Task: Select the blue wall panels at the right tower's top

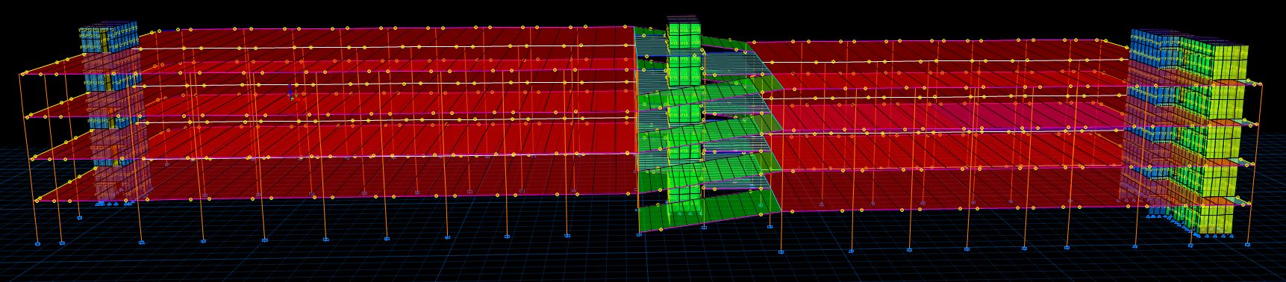Action: [1155, 46]
